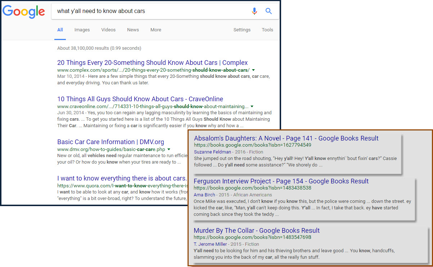The height and width of the screenshot is (267, 433).
Task: Open Murder By The Collar book result
Action: coord(257,231)
